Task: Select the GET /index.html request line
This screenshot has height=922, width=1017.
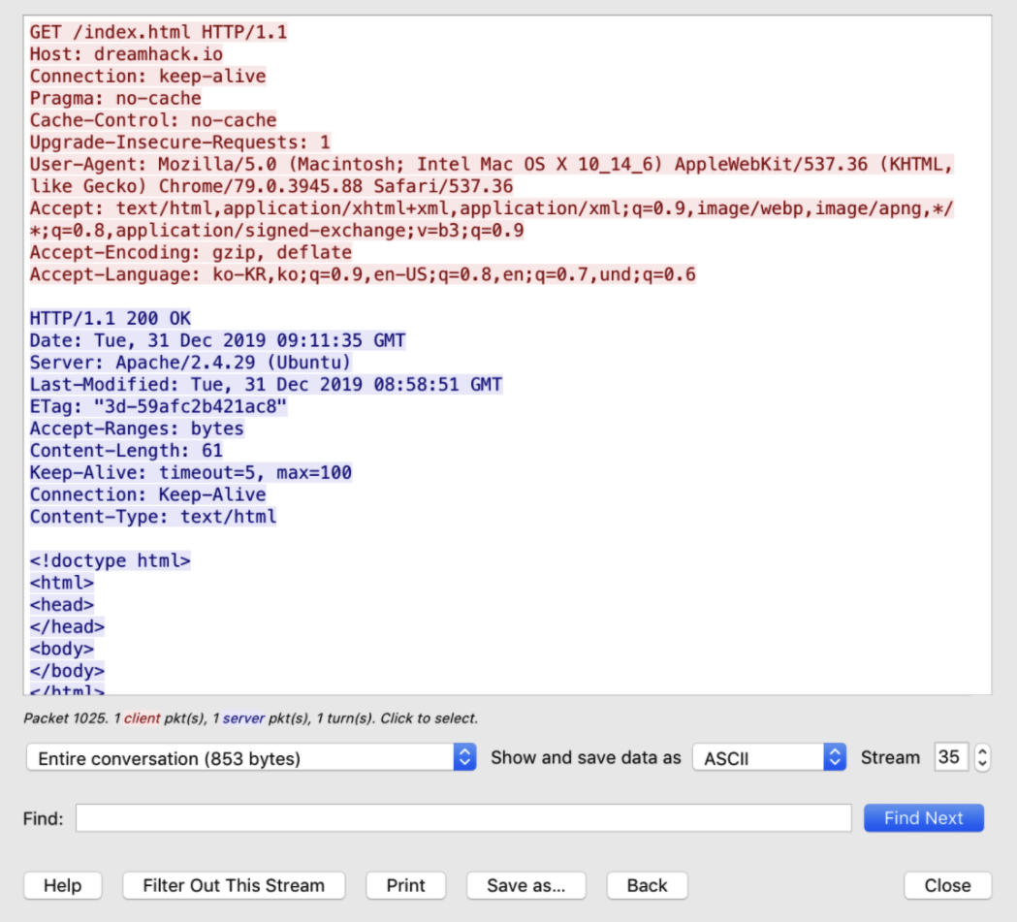Action: point(158,32)
